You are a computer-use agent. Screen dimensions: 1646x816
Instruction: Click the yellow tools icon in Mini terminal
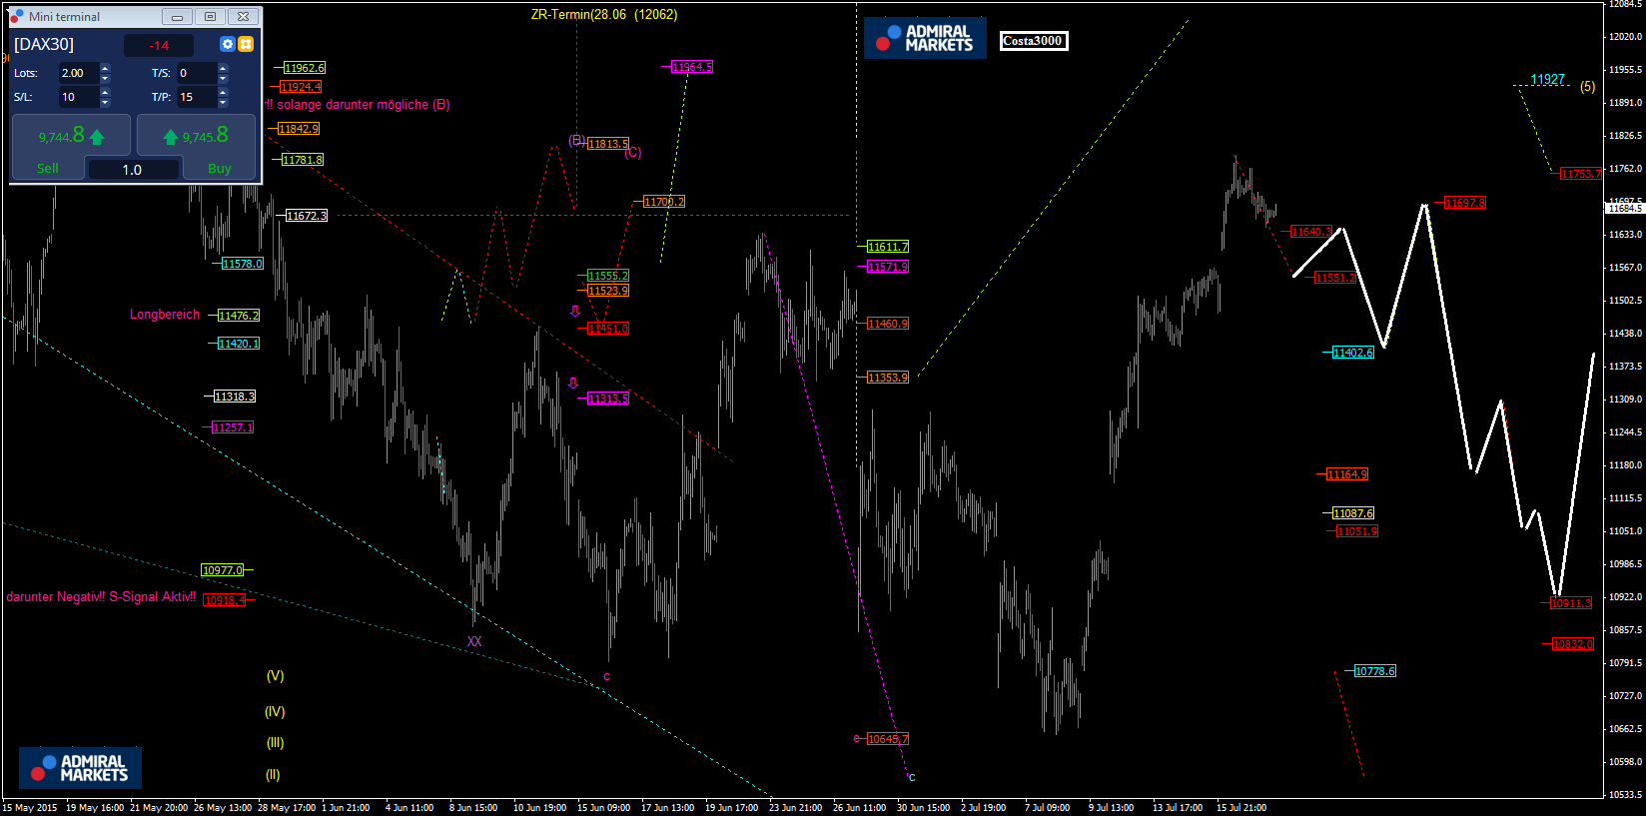point(246,44)
